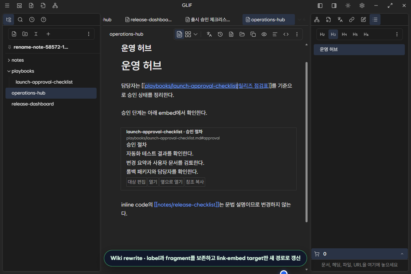The height and width of the screenshot is (274, 411).
Task: Open version history icon
Action: (x=220, y=34)
